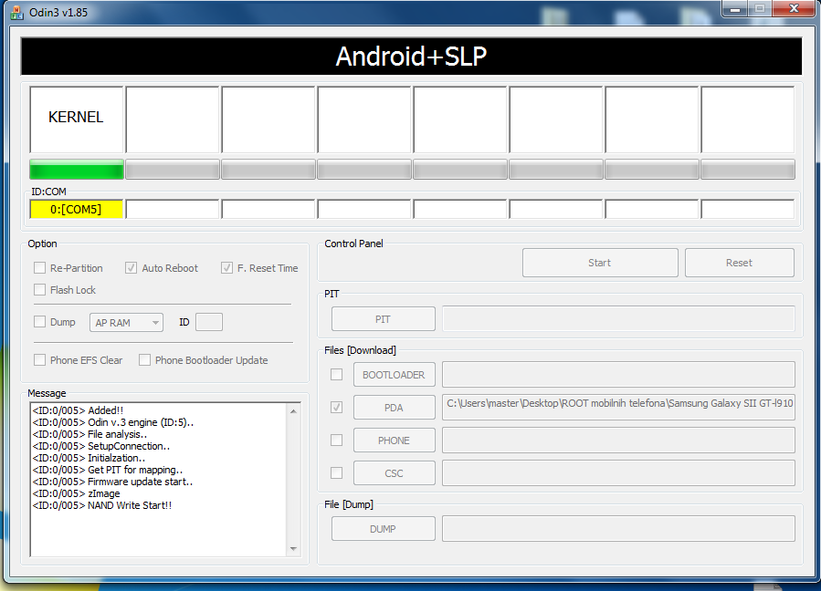Open the AP RAM dropdown
821x591 pixels.
tap(126, 323)
